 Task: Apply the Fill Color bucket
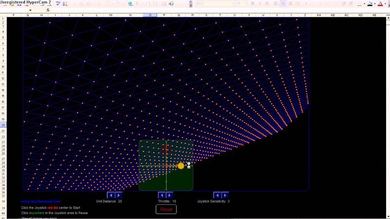coord(370,3)
